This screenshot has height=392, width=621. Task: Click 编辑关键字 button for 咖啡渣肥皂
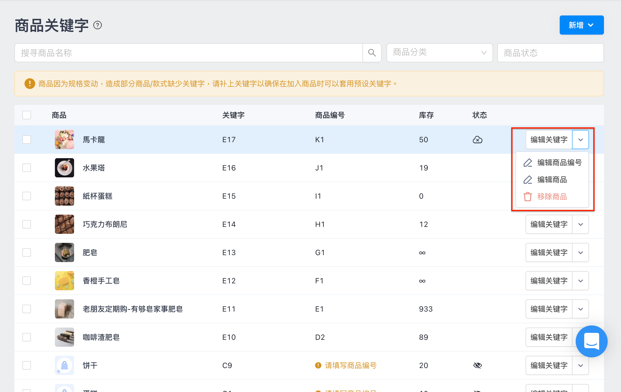click(549, 337)
